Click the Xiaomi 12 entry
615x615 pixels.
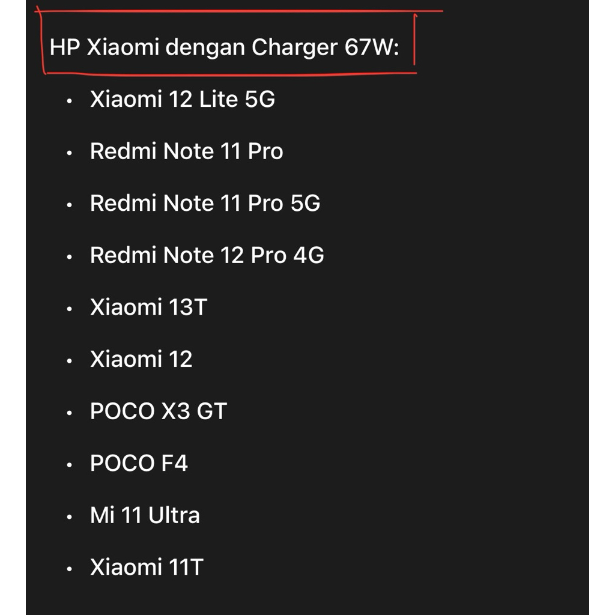coord(141,360)
